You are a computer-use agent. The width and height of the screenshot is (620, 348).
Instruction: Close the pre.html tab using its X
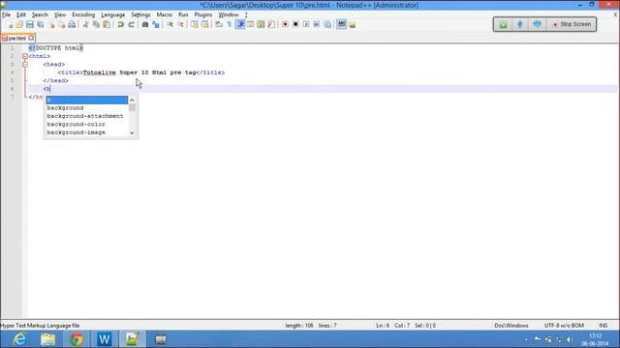point(31,38)
